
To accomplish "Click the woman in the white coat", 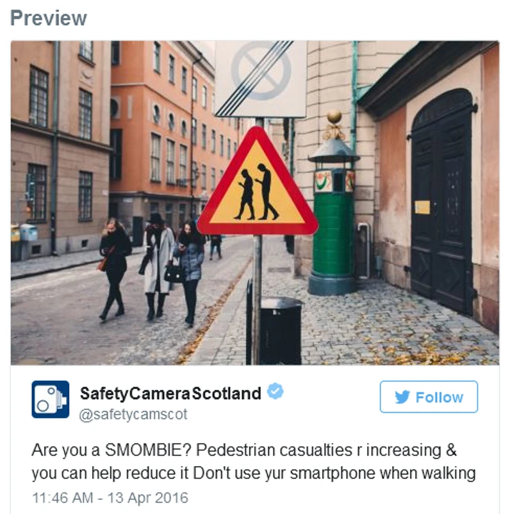I will [158, 266].
